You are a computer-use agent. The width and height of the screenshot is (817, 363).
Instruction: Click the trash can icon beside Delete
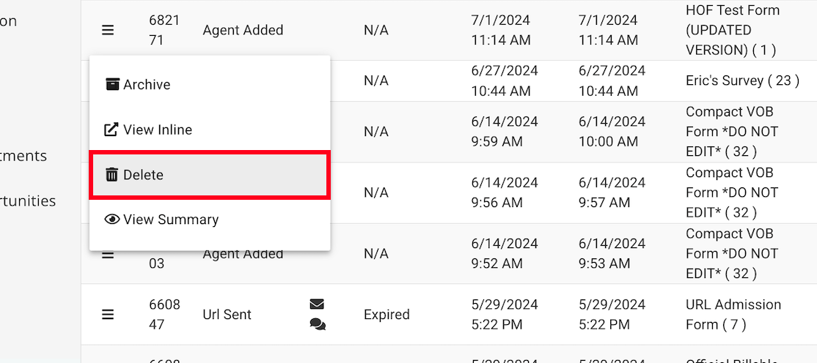(112, 175)
